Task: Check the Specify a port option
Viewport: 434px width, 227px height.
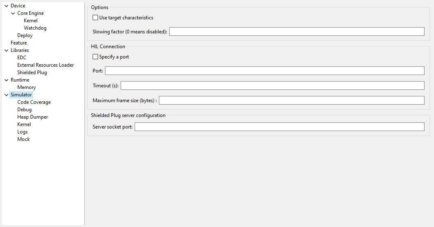Action: tap(96, 57)
